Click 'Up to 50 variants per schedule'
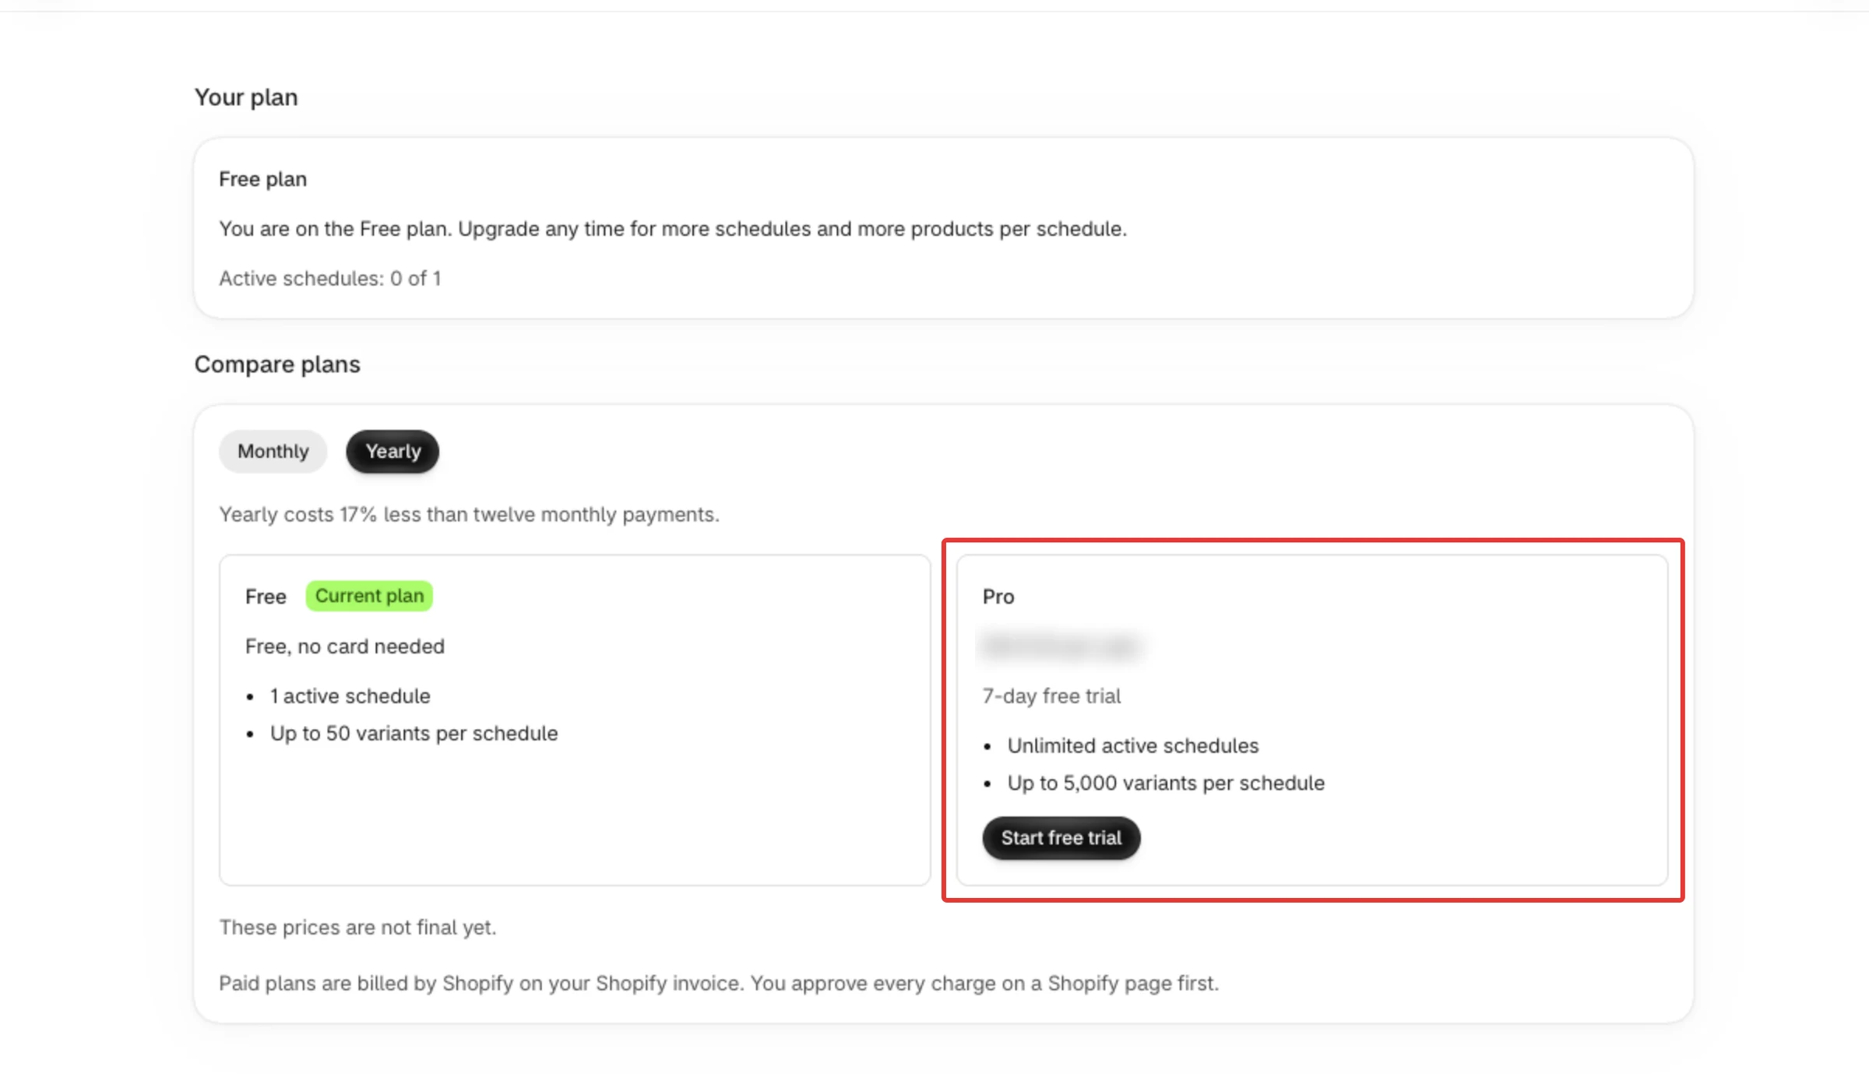This screenshot has width=1869, height=1074. [414, 734]
